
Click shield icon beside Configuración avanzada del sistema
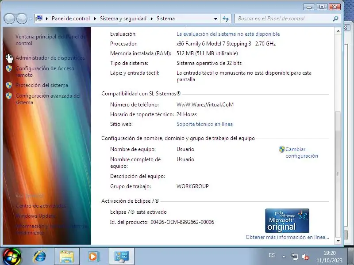9,96
